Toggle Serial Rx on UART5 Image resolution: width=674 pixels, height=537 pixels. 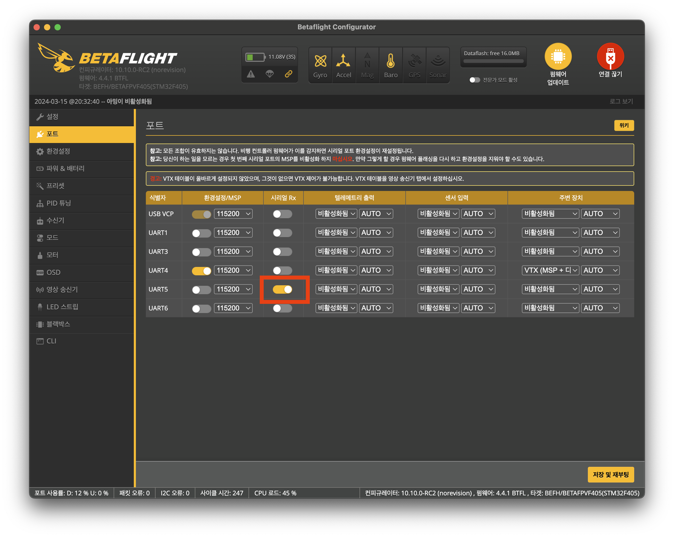click(282, 289)
